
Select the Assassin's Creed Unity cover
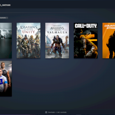tap(28, 41)
